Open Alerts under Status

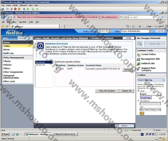(6, 49)
